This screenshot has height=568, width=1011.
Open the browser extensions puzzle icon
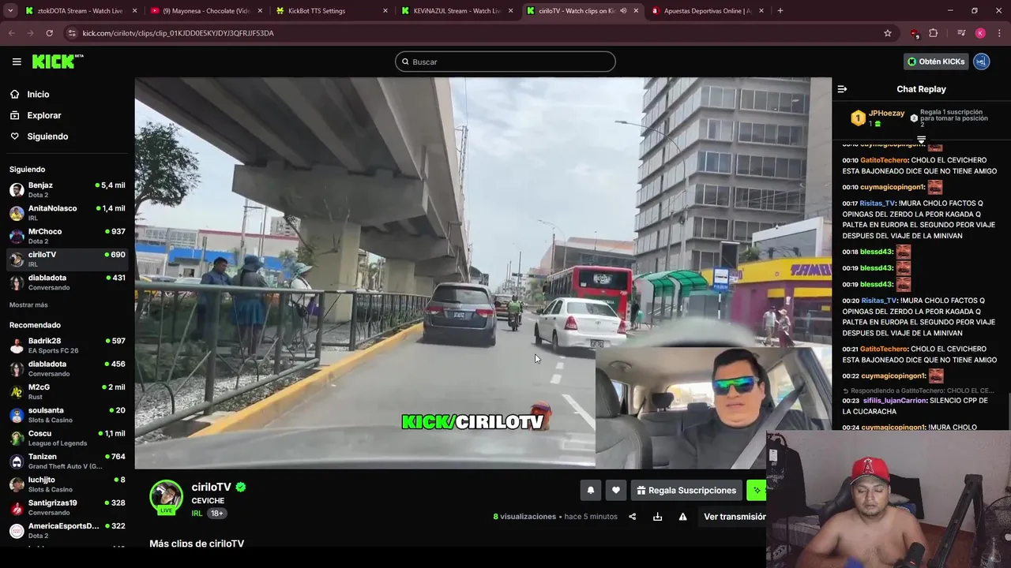coord(934,33)
